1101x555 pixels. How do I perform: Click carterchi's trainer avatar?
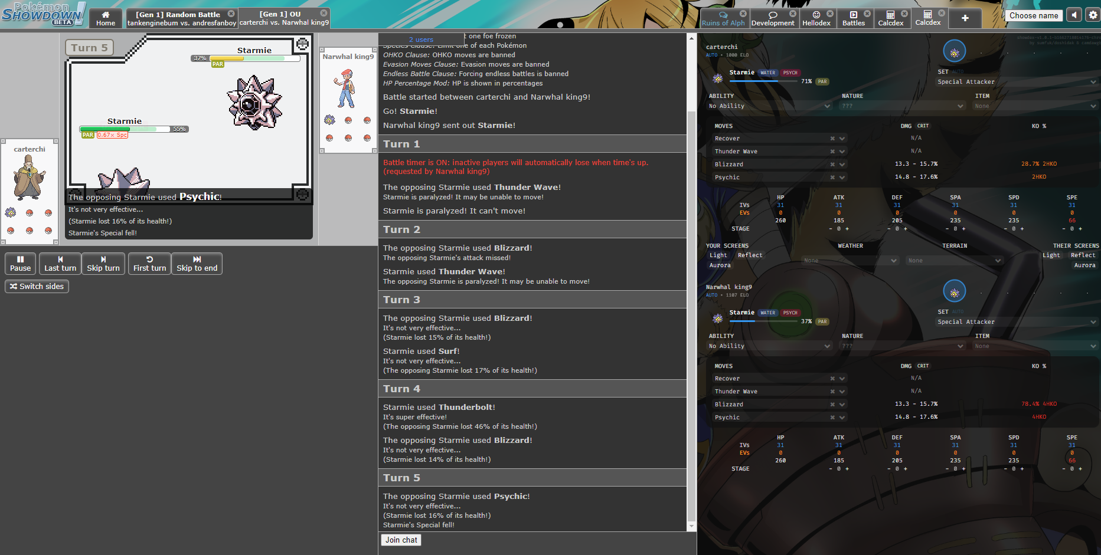pyautogui.click(x=29, y=177)
